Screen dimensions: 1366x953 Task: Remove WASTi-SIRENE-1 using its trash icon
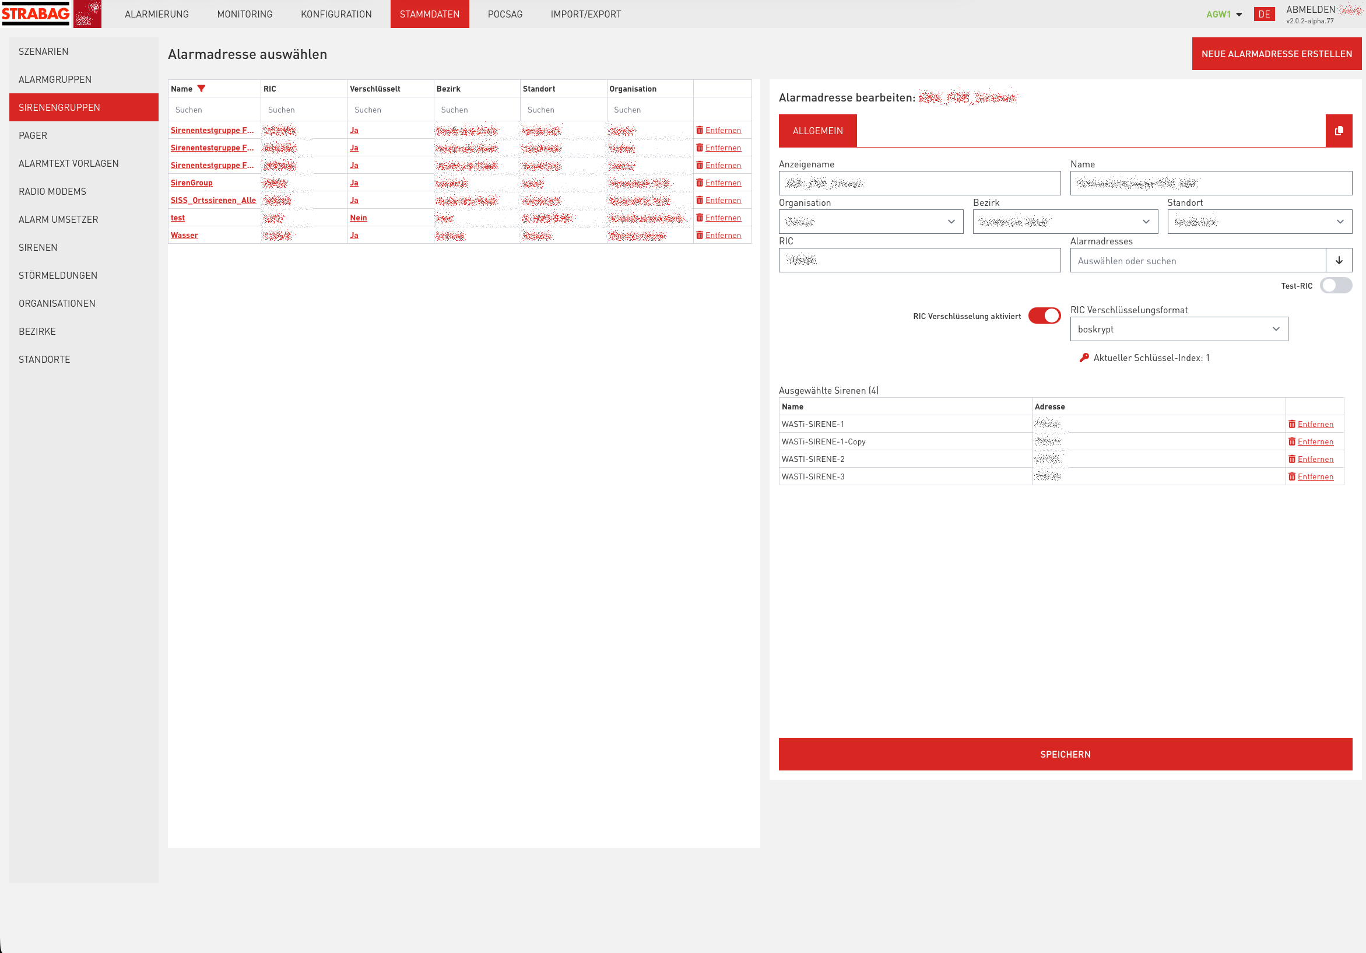tap(1292, 424)
